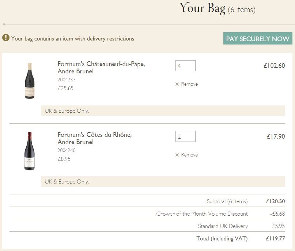Image resolution: width=295 pixels, height=251 pixels.
Task: Click the £25.65 unit price
Action: click(65, 88)
